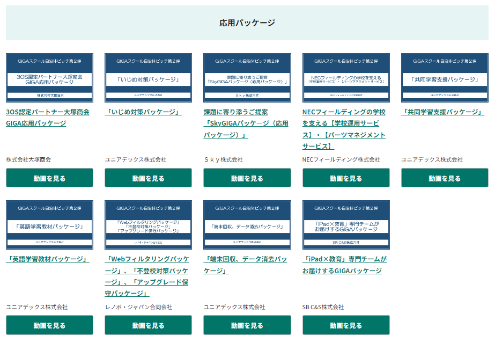
Task: Open the NECフィールディング thumbnail image
Action: (346, 78)
